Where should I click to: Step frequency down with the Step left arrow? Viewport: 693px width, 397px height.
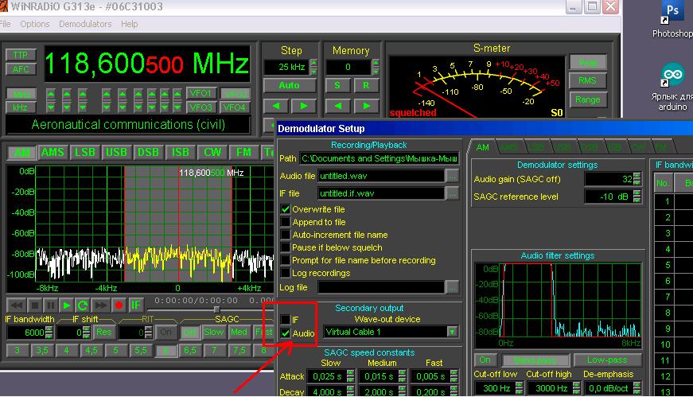coord(276,106)
